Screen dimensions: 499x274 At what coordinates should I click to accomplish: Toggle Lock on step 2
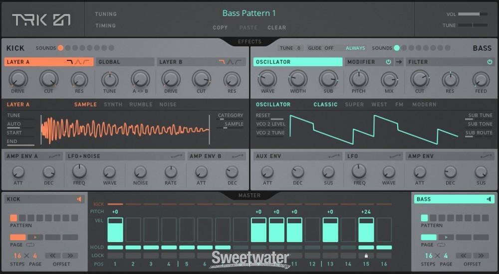click(133, 256)
